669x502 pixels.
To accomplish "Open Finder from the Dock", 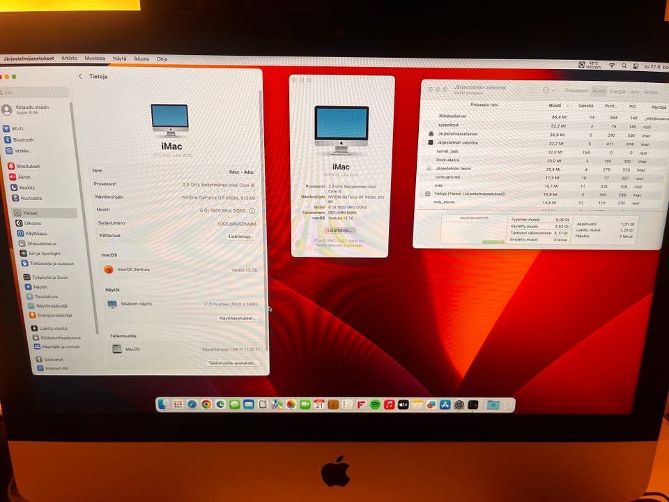I will (x=162, y=404).
